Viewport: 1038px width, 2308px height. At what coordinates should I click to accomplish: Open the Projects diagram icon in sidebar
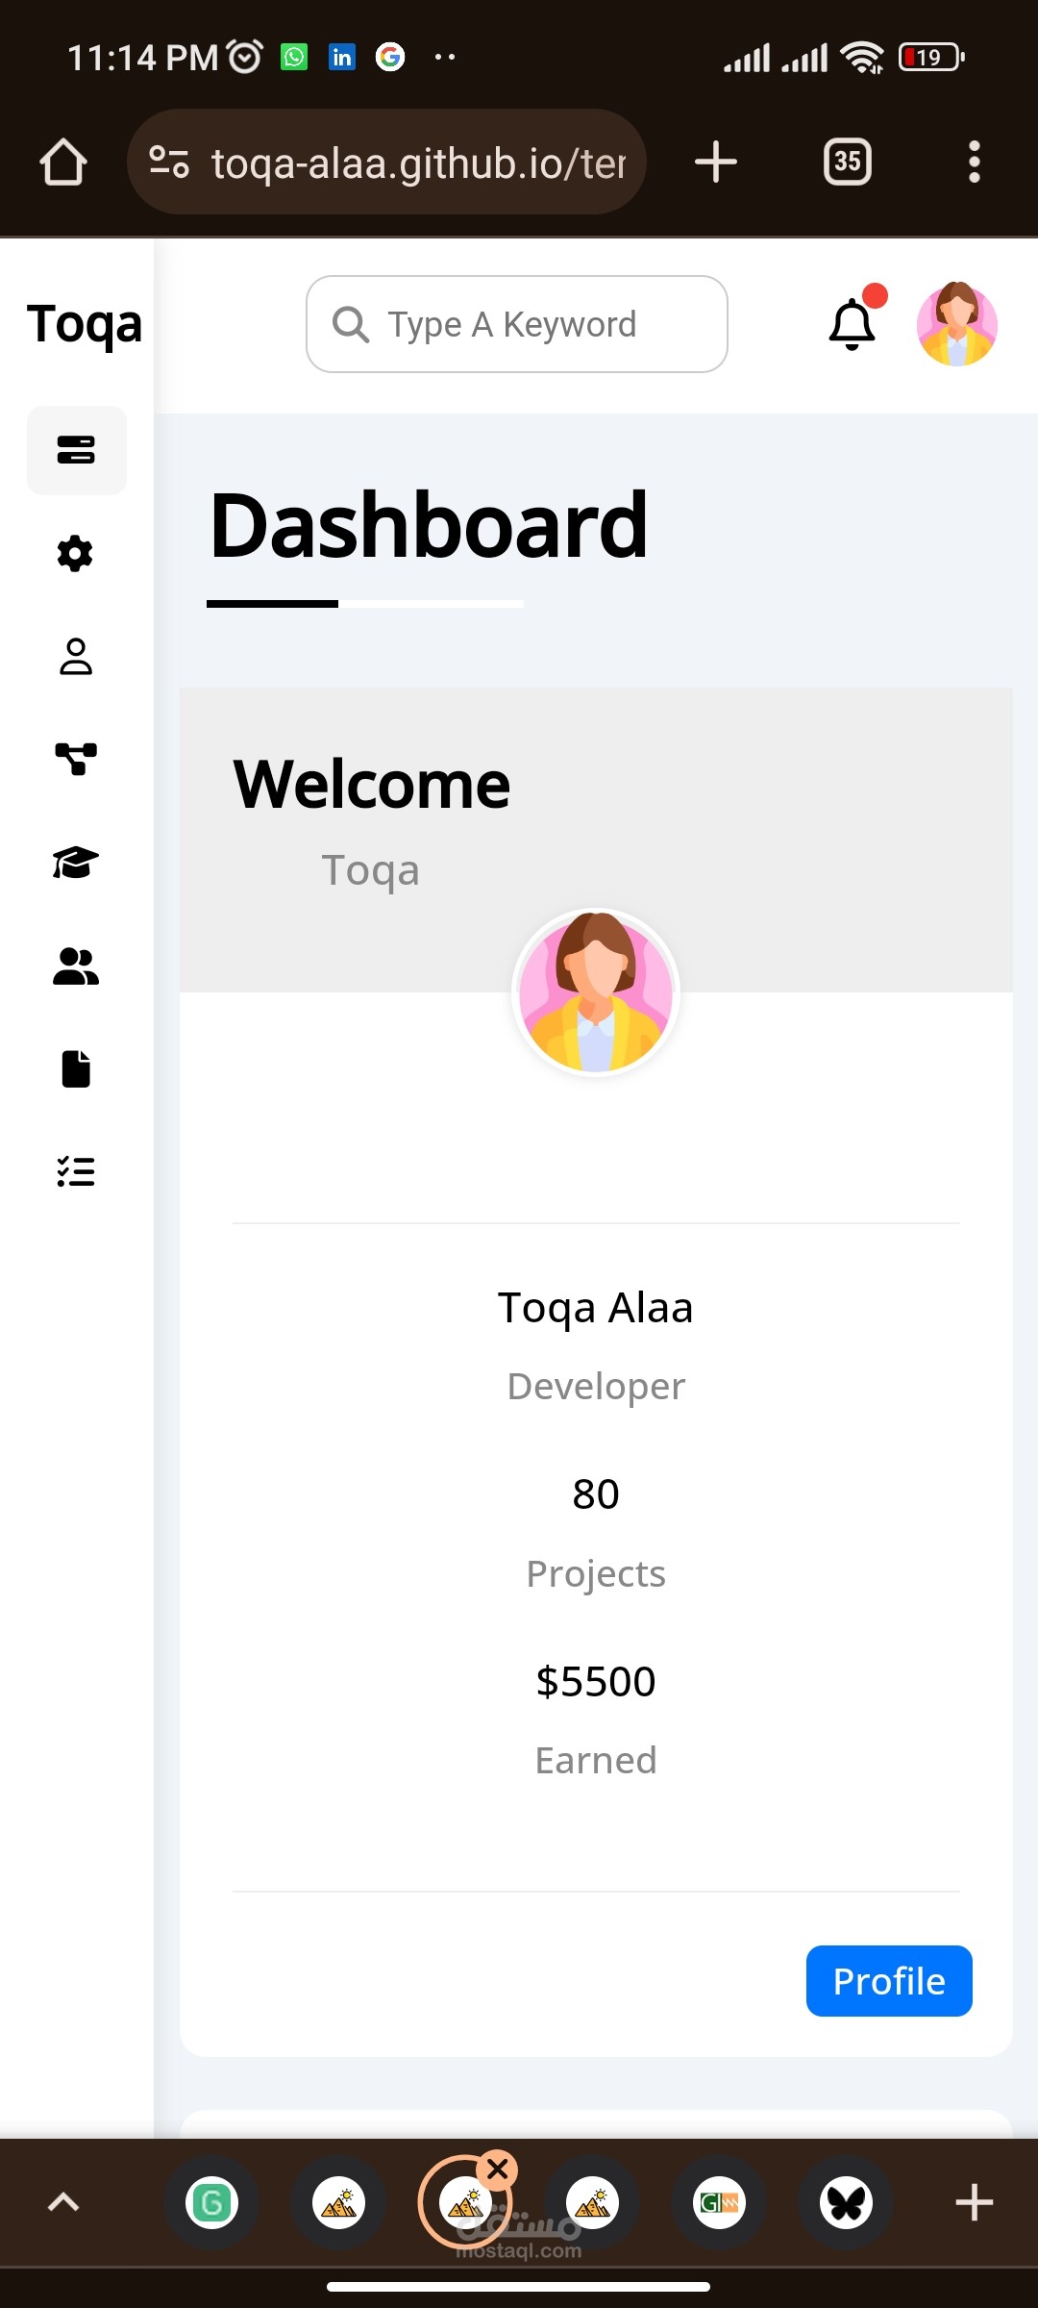76,760
